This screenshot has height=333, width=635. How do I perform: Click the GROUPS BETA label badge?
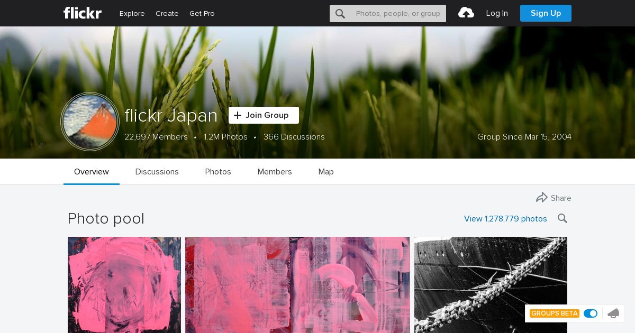click(x=555, y=313)
